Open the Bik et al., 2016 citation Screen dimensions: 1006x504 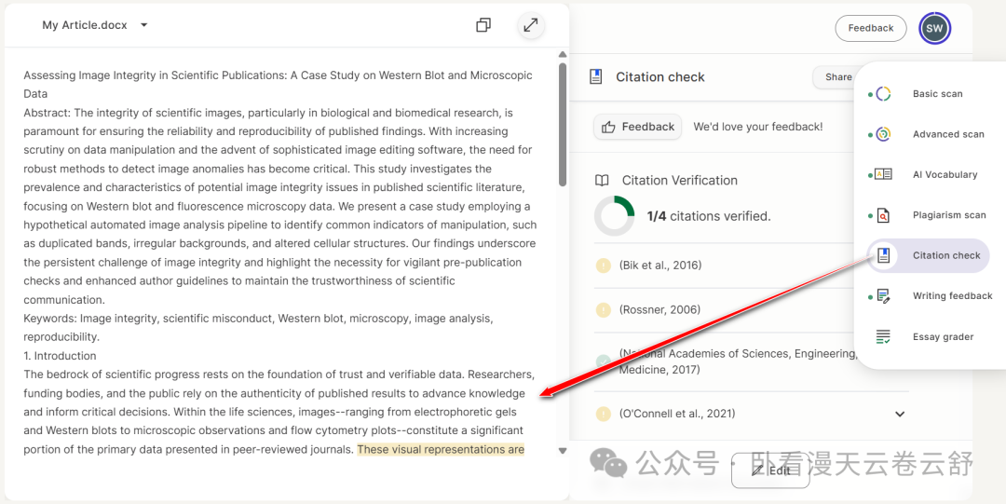pyautogui.click(x=660, y=266)
